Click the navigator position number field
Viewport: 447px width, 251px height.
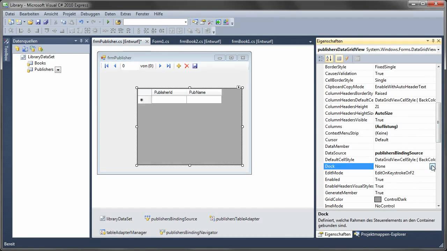pos(130,66)
